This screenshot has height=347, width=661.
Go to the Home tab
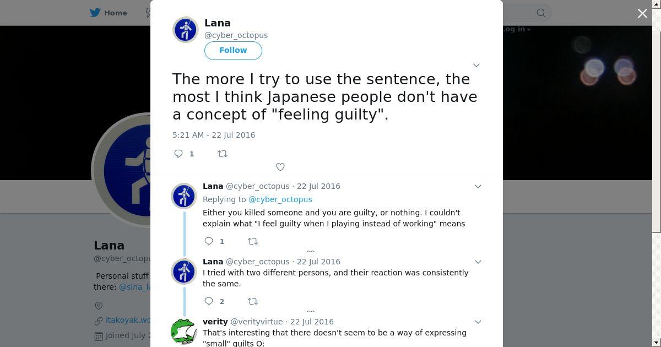click(x=115, y=13)
